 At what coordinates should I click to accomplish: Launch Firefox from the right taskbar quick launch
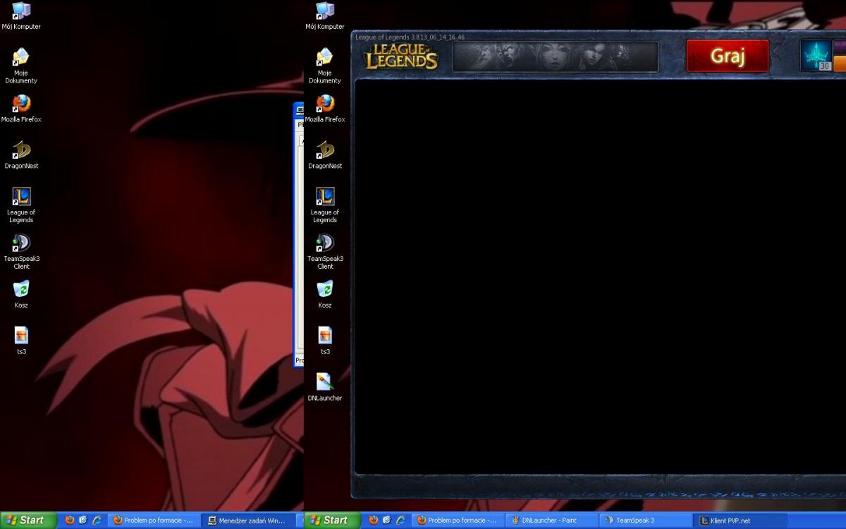pyautogui.click(x=374, y=520)
